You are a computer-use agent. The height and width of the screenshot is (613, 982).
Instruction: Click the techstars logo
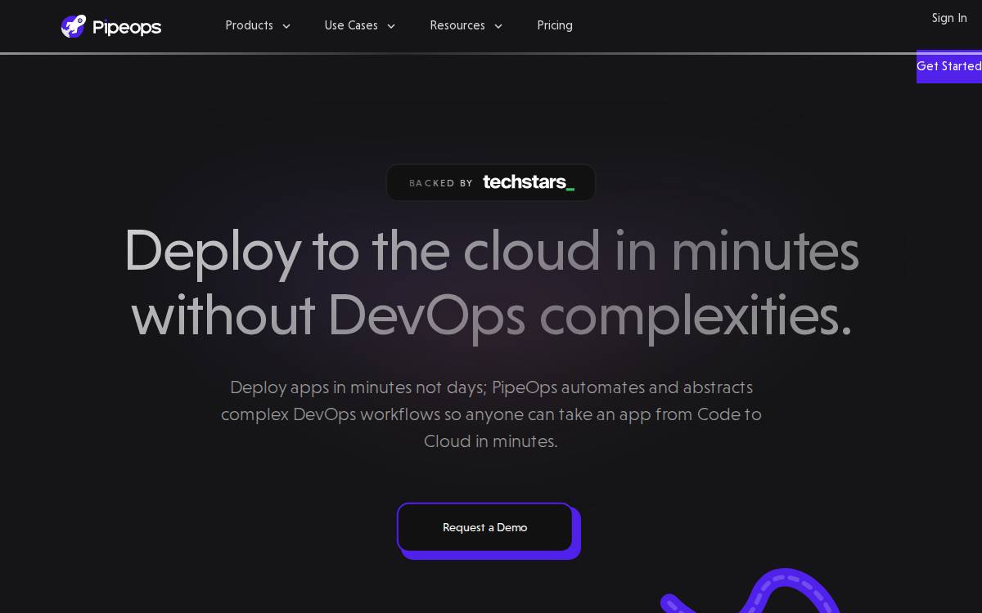point(529,182)
